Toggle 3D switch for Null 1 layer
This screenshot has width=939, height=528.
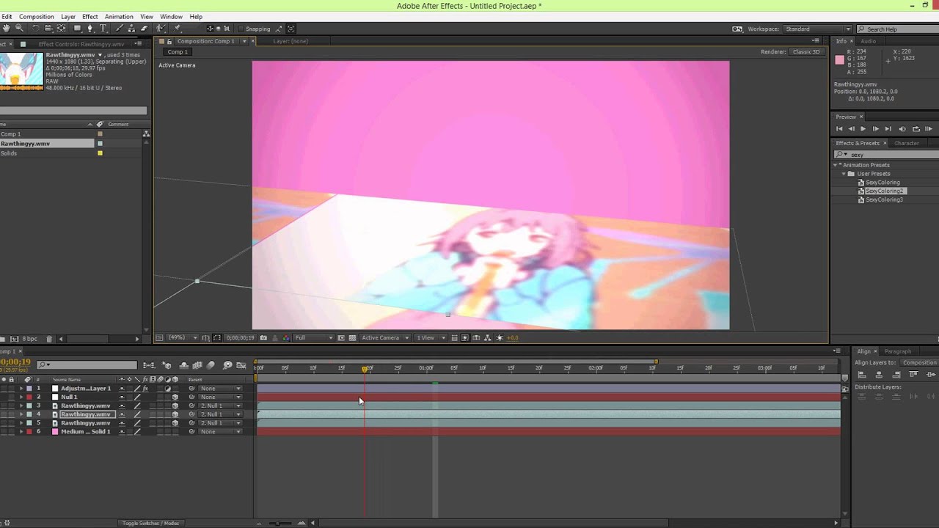pyautogui.click(x=175, y=397)
